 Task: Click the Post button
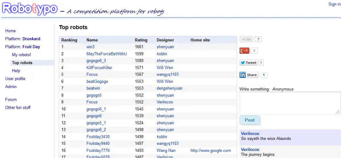[250, 120]
